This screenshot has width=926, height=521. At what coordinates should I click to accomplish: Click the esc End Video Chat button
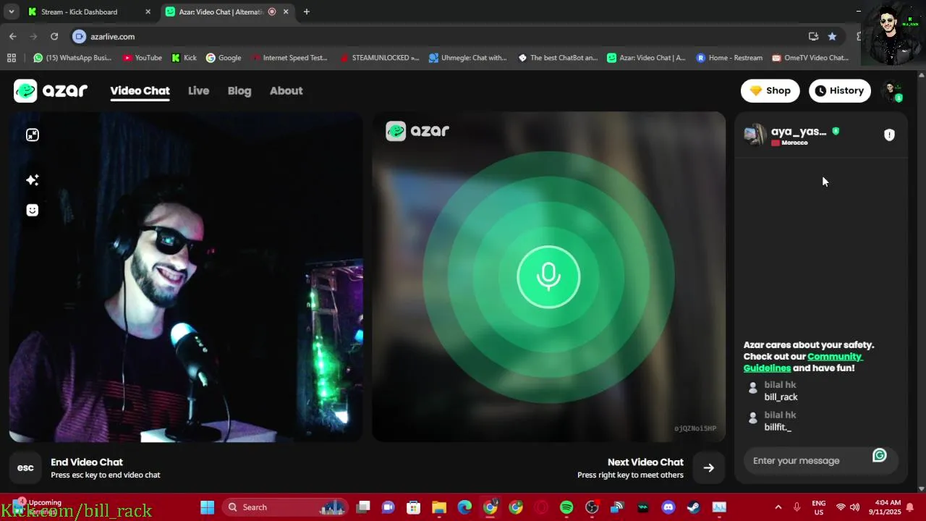(x=25, y=467)
